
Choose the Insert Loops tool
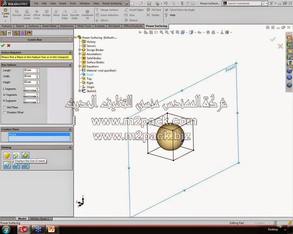[27, 15]
